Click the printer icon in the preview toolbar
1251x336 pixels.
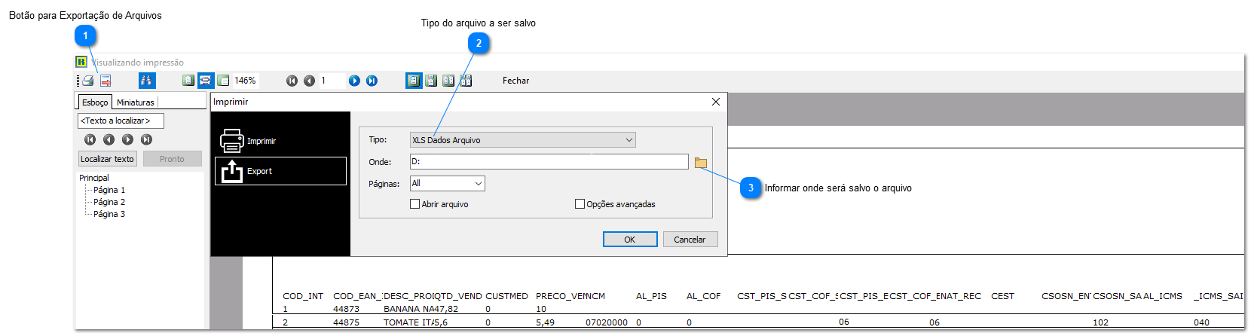(x=88, y=81)
